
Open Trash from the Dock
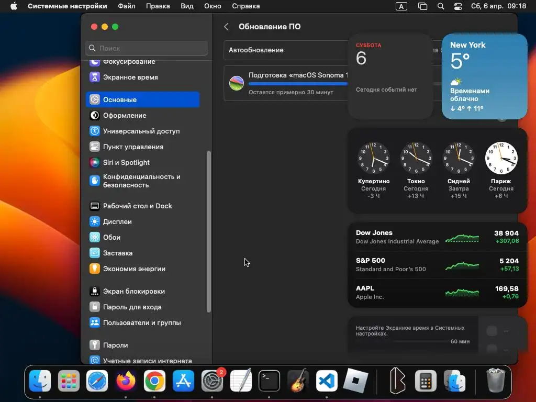click(x=496, y=380)
